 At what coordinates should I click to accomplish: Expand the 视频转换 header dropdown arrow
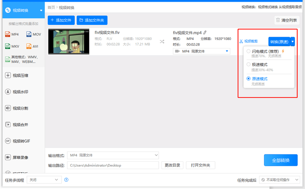pyautogui.click(x=41, y=11)
